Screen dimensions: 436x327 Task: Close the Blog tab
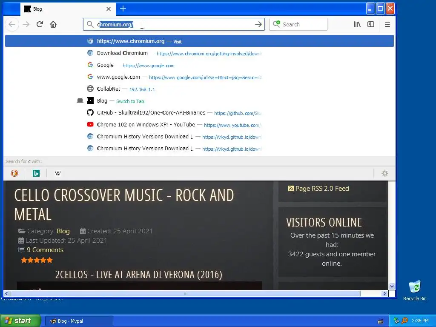click(109, 9)
